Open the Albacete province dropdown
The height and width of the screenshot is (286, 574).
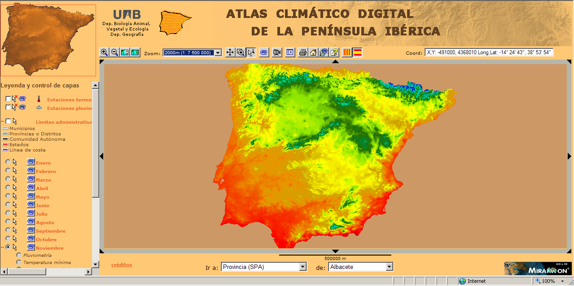361,267
